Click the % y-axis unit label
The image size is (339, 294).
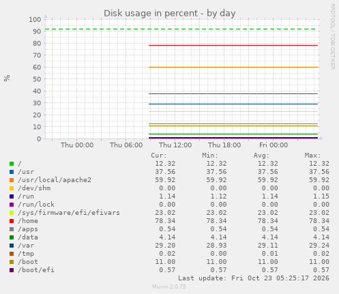click(x=7, y=78)
